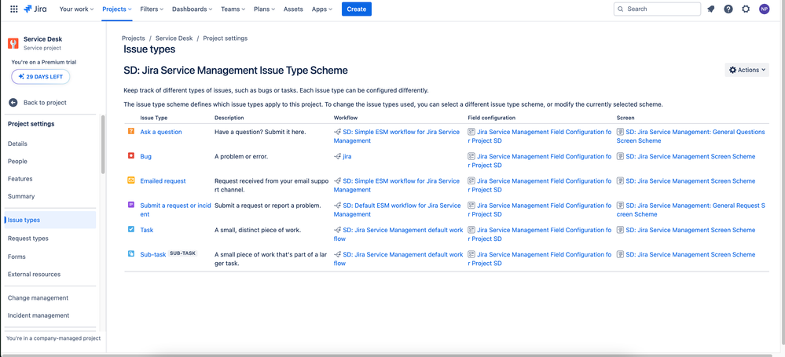Click the sidebar vertical scrollbar
The height and width of the screenshot is (357, 785).
tap(103, 144)
